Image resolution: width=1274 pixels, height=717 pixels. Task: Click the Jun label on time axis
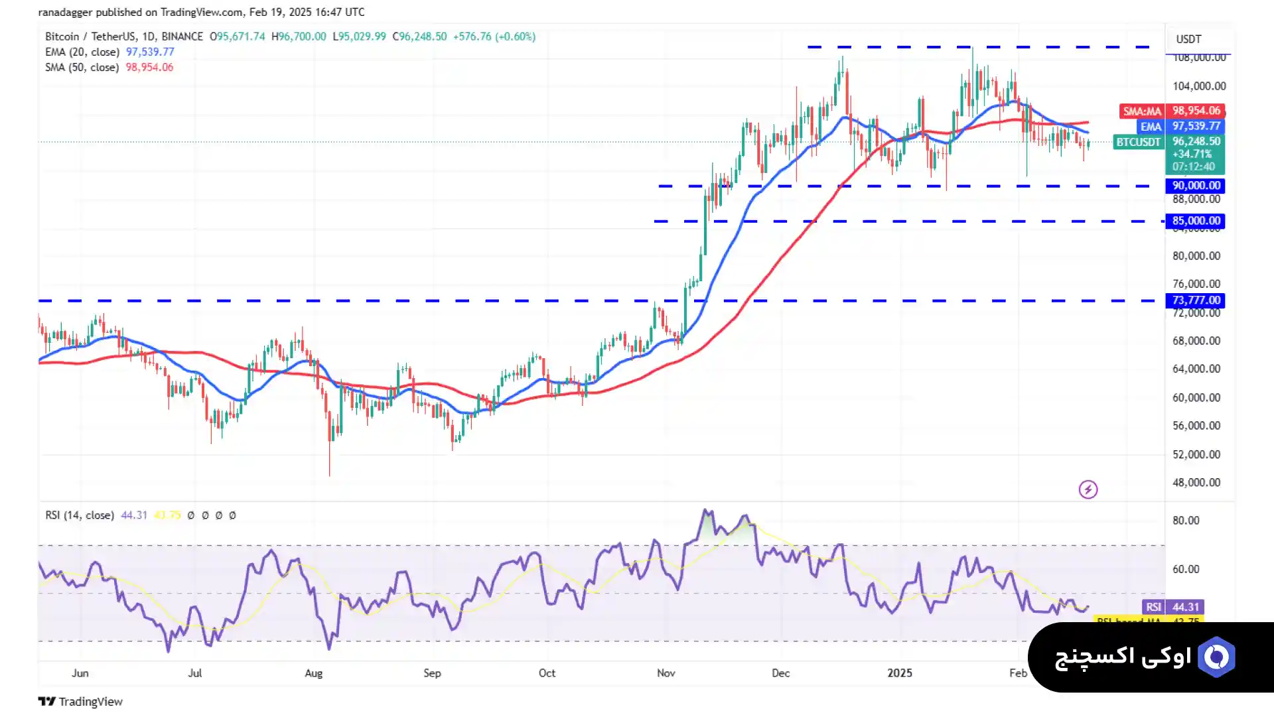click(80, 673)
